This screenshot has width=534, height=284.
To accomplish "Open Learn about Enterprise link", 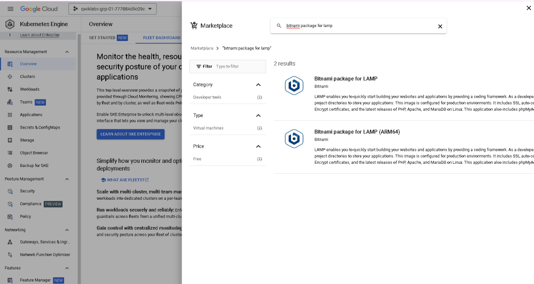I will point(40,35).
